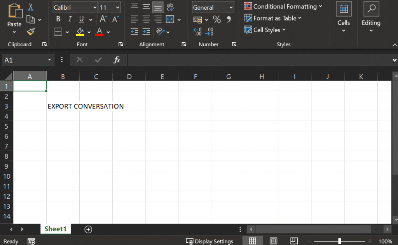Open the Cell Styles menu
The image size is (398, 245).
[265, 30]
